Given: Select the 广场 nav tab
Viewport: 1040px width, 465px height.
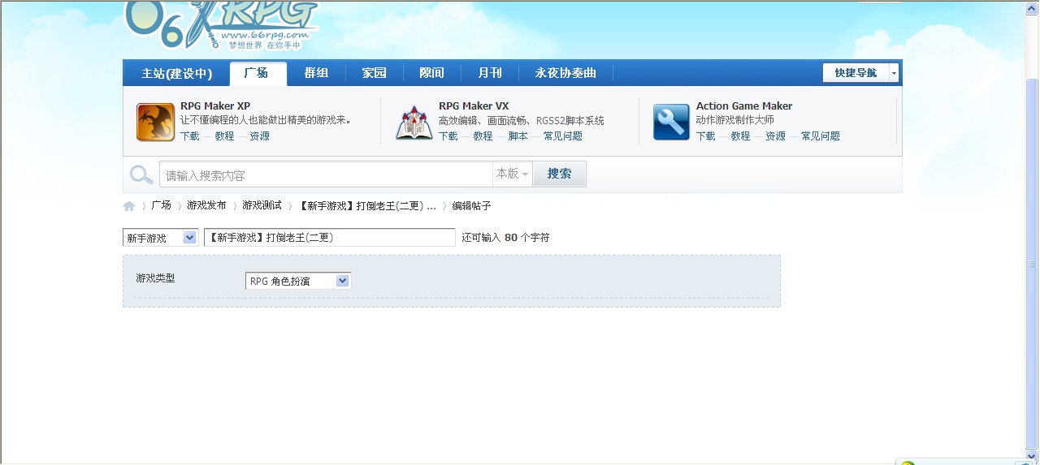Looking at the screenshot, I should pyautogui.click(x=258, y=73).
